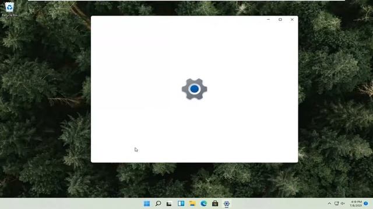
Task: Open the Widgets panel icon
Action: [x=181, y=204]
